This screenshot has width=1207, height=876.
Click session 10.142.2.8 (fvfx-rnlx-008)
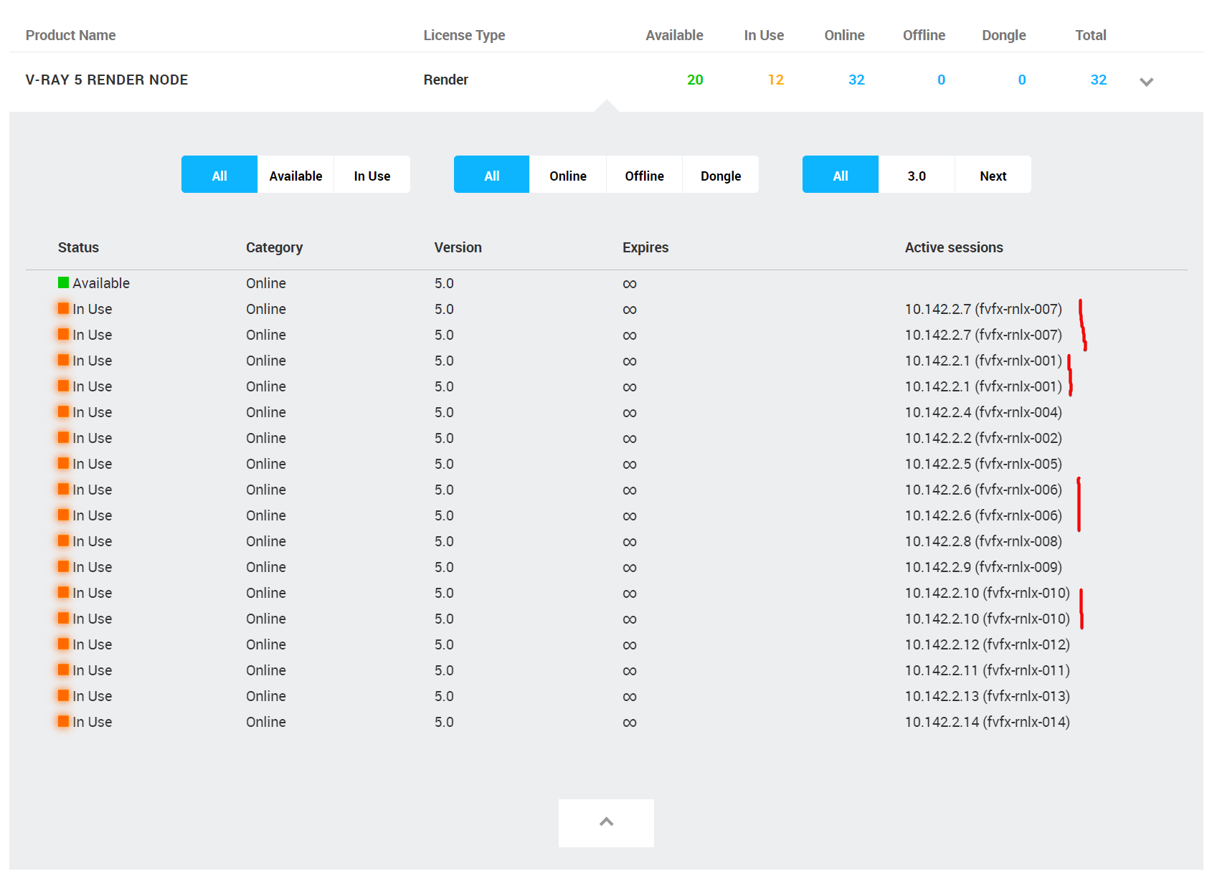(x=983, y=541)
